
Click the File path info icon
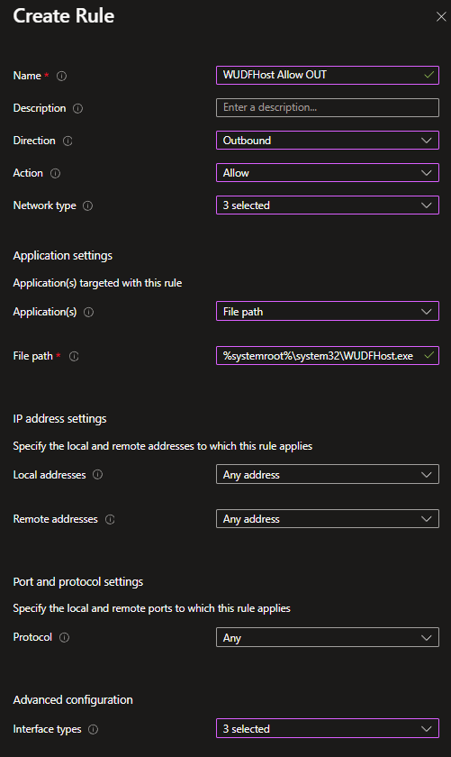pos(74,356)
